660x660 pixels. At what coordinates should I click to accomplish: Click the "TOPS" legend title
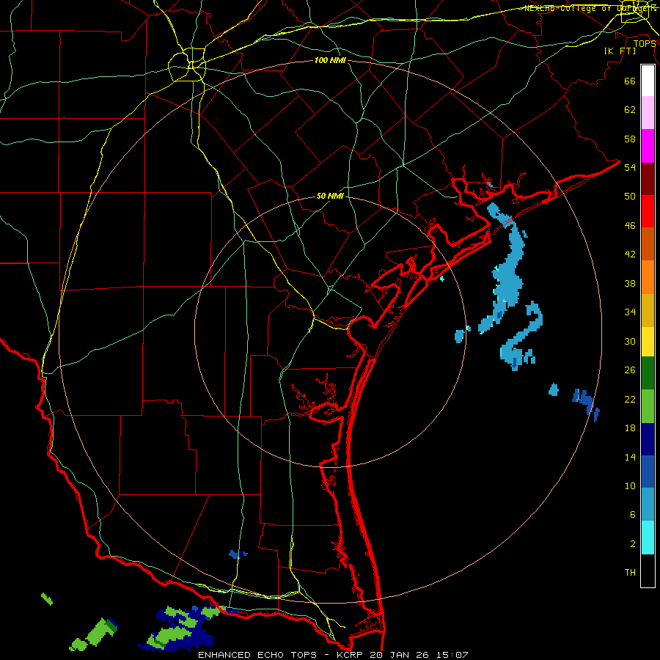click(x=645, y=43)
